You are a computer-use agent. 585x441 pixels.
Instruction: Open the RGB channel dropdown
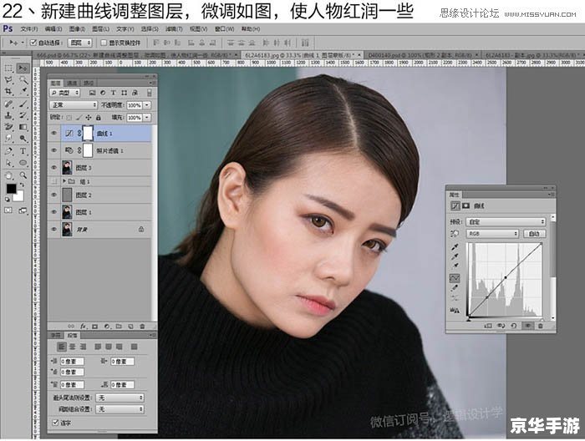(x=492, y=234)
